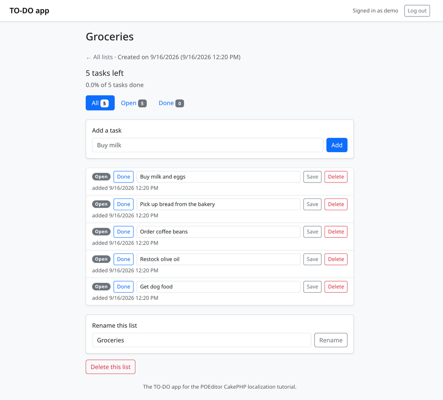Viewport: 443px width, 400px height.
Task: Open the All lists back link
Action: coord(100,58)
